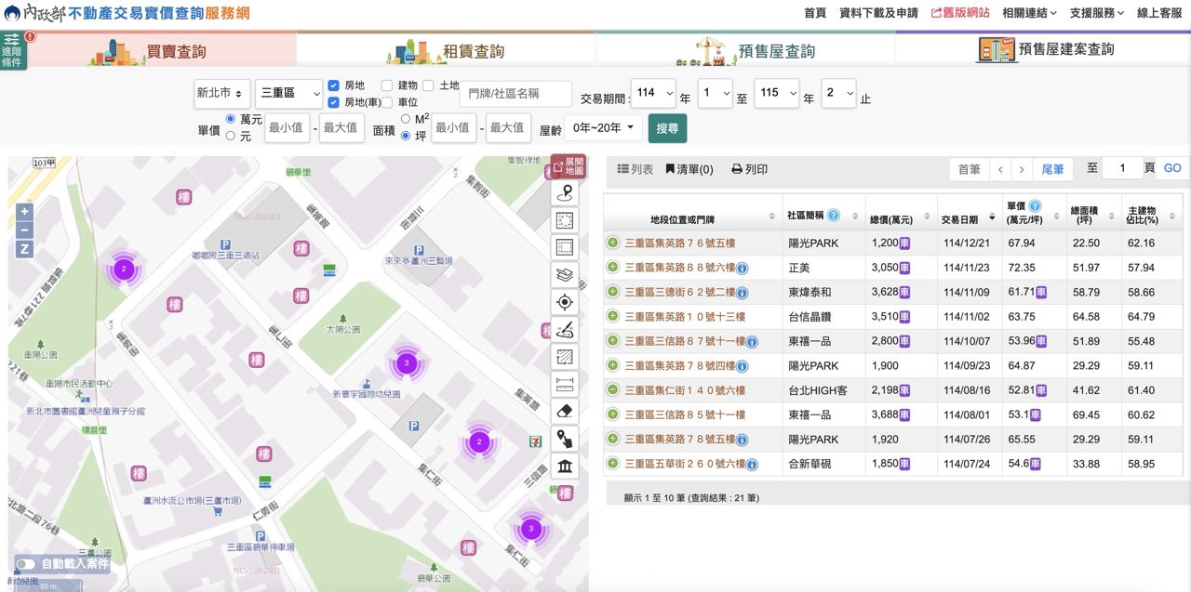Viewport: 1191px width, 592px height.
Task: Click the 門牌/社區名稱 input field
Action: (515, 94)
